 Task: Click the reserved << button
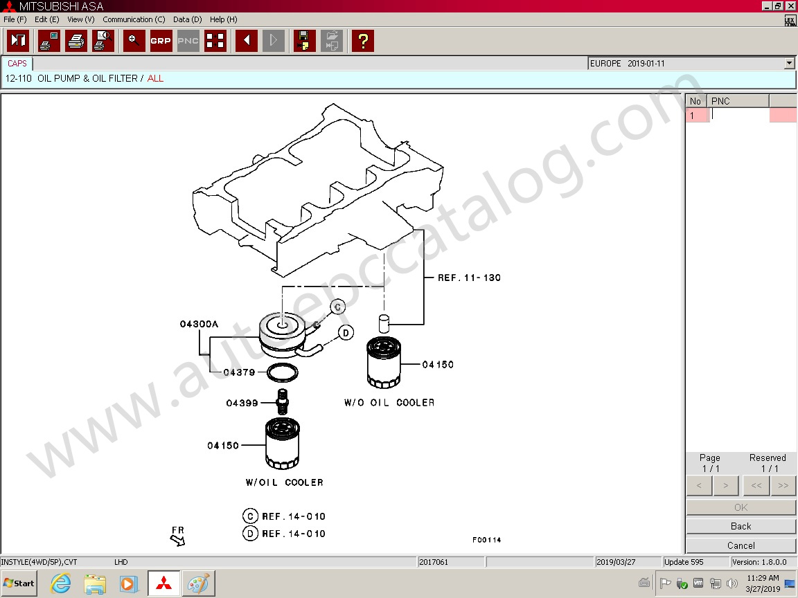[756, 486]
